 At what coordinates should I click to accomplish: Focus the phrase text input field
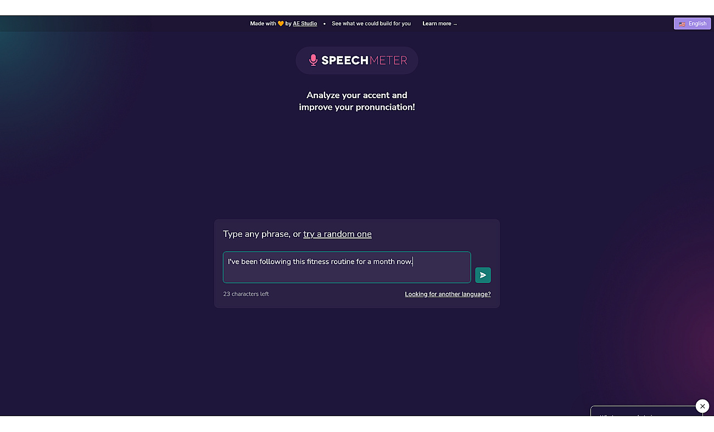pos(347,268)
